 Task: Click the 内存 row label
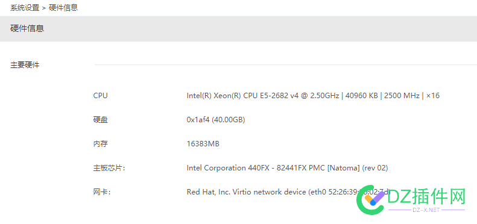click(x=100, y=144)
